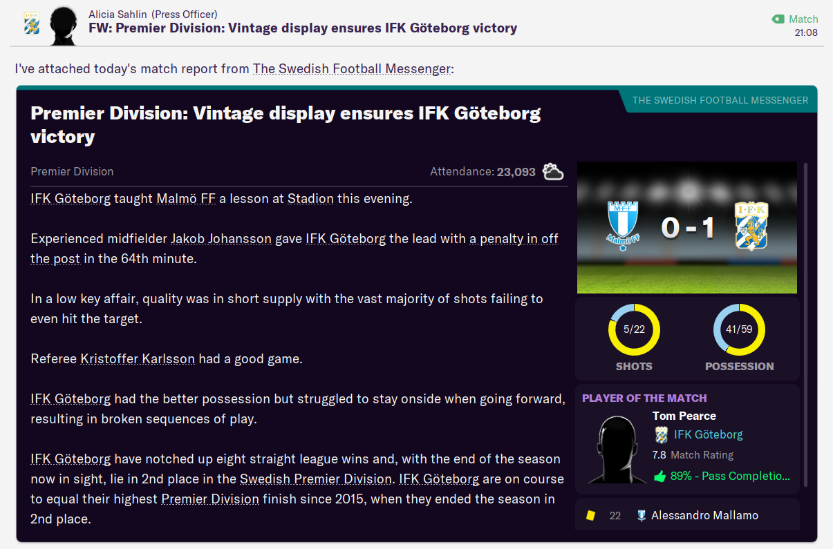Image resolution: width=833 pixels, height=549 pixels.
Task: View the penalty in off the post highlight
Action: [x=294, y=249]
